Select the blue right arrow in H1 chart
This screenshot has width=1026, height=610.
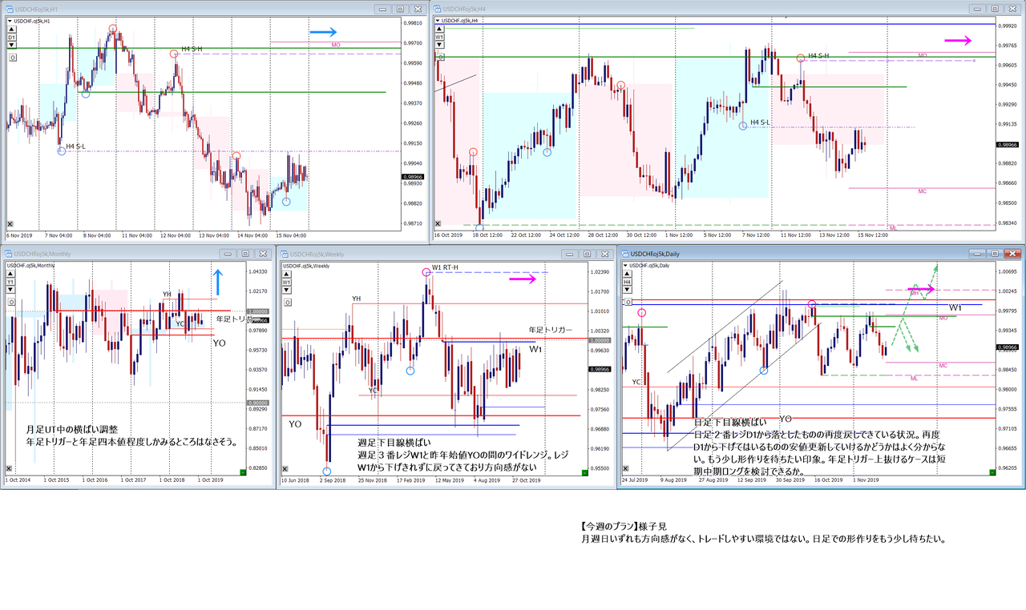(324, 32)
